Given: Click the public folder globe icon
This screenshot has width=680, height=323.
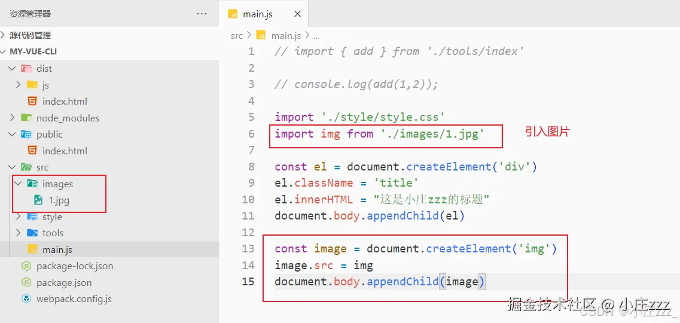Looking at the screenshot, I should [26, 135].
